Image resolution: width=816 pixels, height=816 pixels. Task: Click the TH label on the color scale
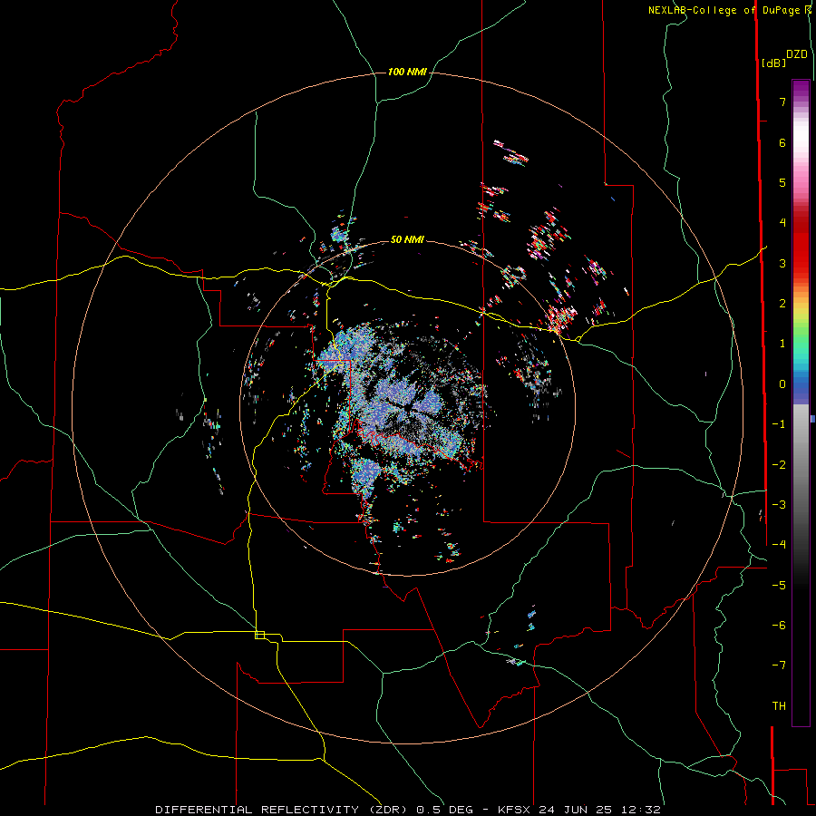tap(779, 705)
